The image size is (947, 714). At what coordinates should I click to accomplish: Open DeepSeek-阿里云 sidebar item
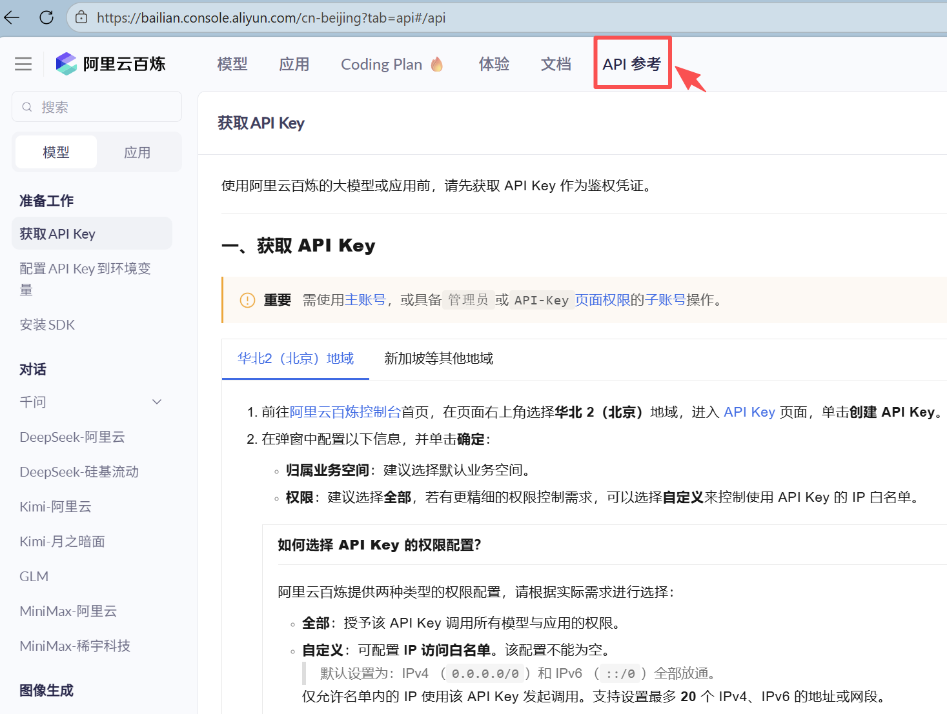pyautogui.click(x=72, y=437)
